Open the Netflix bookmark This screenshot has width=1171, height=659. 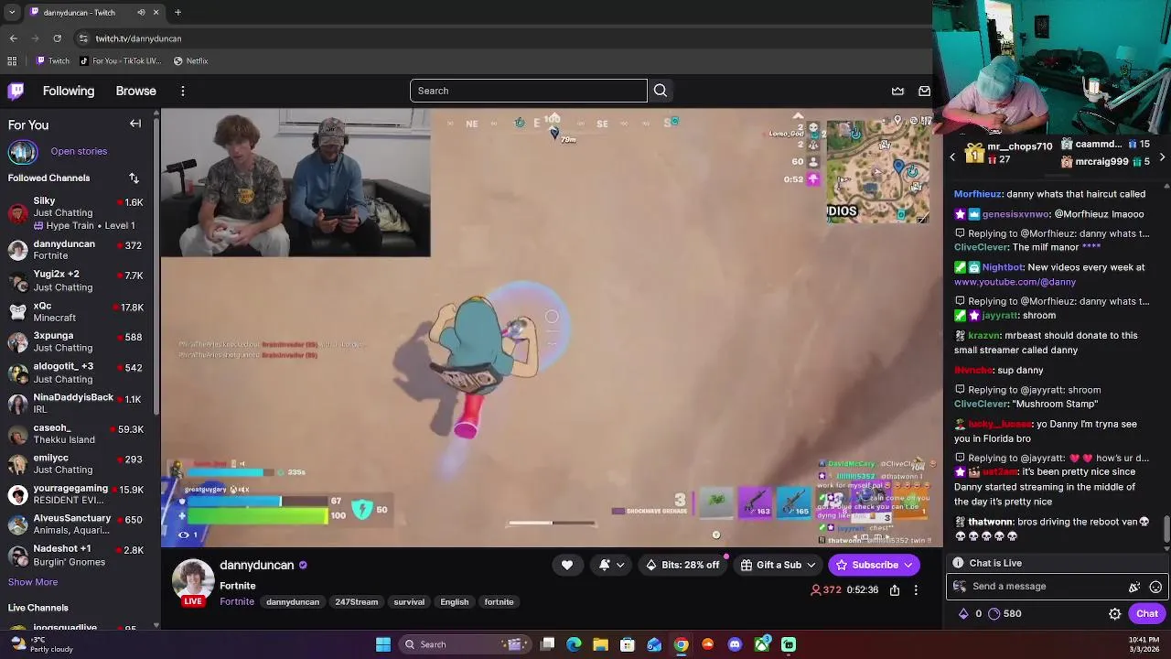(x=190, y=60)
